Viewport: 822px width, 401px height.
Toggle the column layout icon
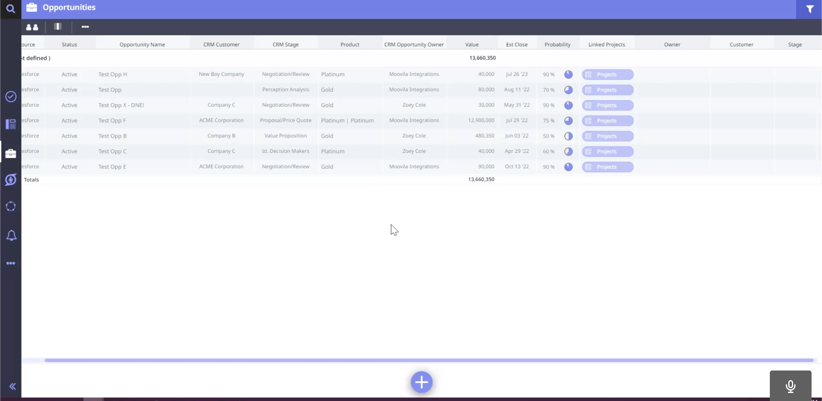coord(58,26)
